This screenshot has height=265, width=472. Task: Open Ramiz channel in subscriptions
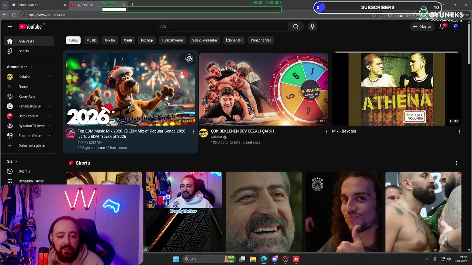coord(29,86)
